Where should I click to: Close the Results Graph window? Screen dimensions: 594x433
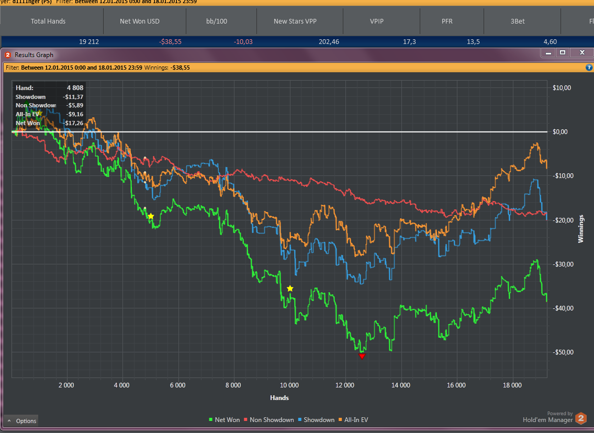pos(582,53)
